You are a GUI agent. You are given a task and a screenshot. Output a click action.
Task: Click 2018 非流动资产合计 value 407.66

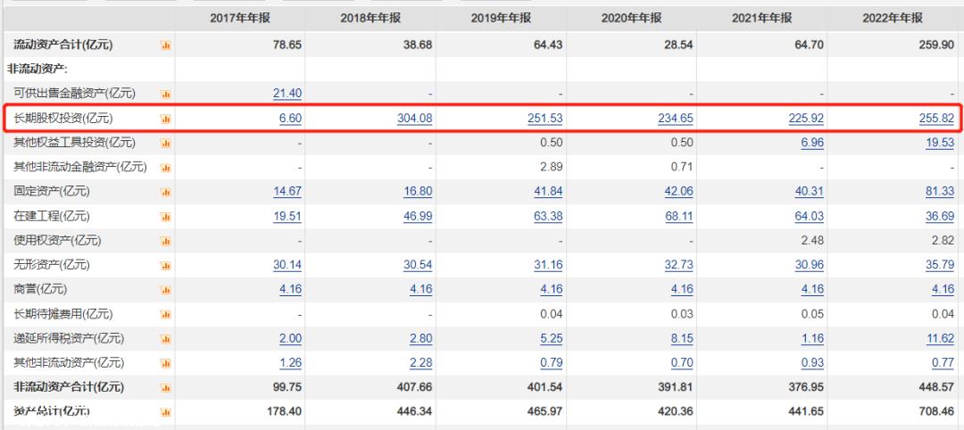point(415,387)
